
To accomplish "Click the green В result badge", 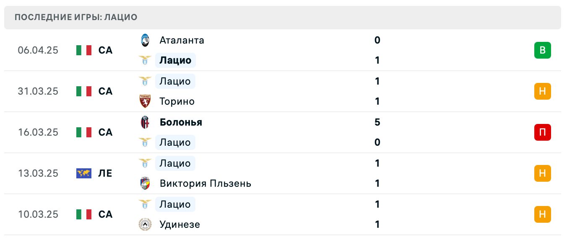I will [543, 50].
